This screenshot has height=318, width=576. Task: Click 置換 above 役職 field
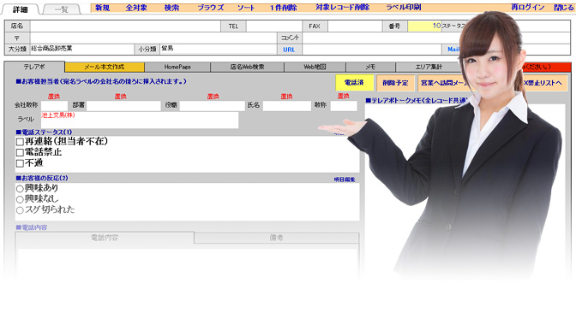point(213,97)
